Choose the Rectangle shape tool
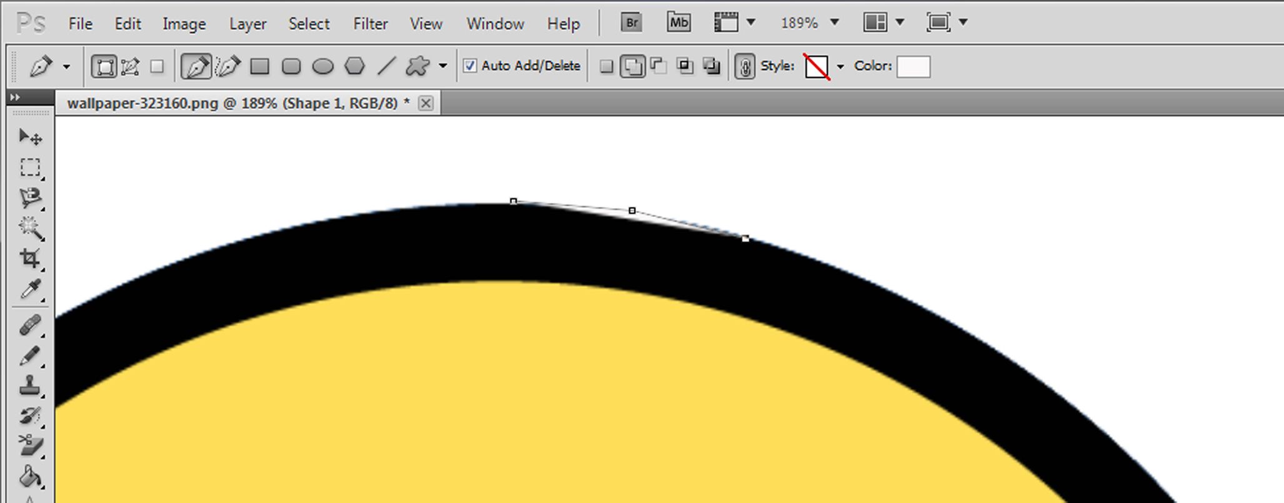The height and width of the screenshot is (503, 1284). pyautogui.click(x=259, y=66)
